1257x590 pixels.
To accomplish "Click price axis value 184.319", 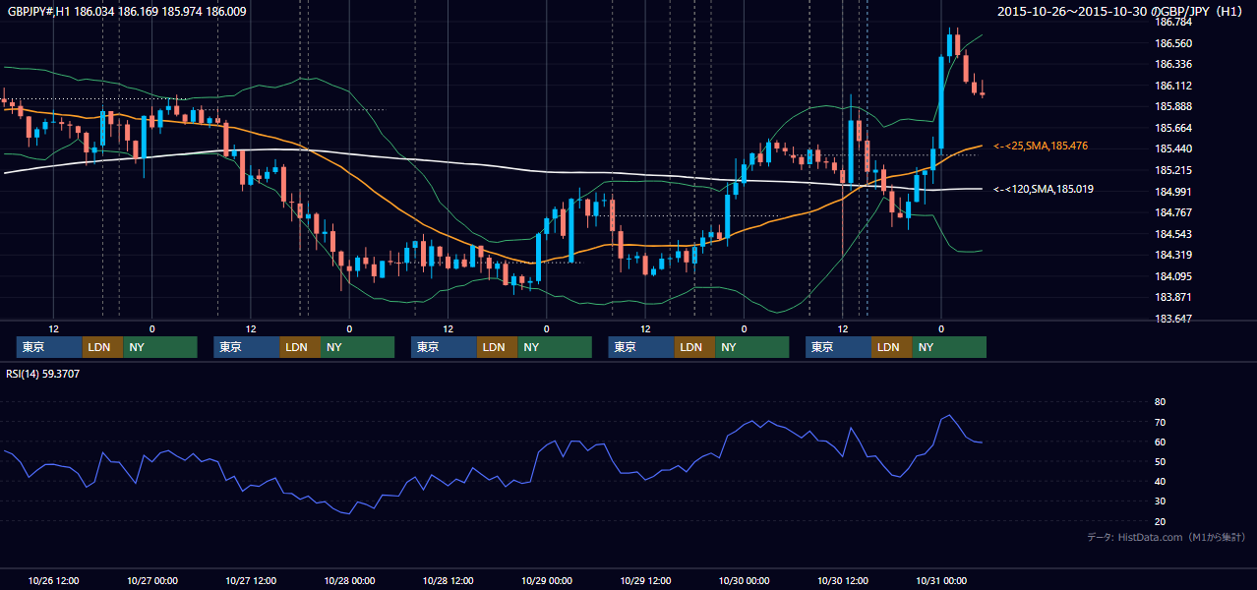I will coord(1173,255).
